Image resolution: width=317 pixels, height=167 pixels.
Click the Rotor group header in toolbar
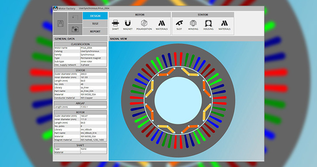[x=140, y=15]
